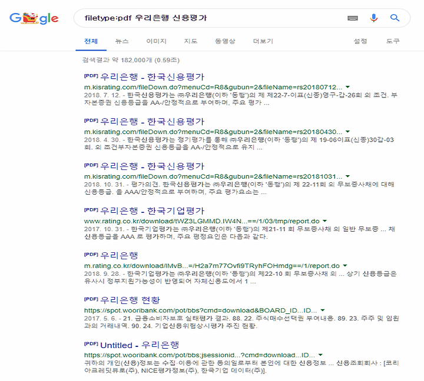Screen dimensions: 424x381
Task: Open first 우리은행 - 한국신용평가 result dated 2018. 7. 12
Action: click(x=153, y=77)
